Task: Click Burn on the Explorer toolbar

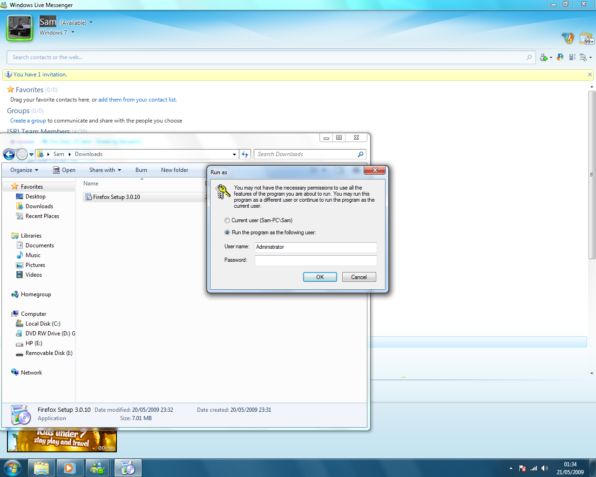Action: 141,170
